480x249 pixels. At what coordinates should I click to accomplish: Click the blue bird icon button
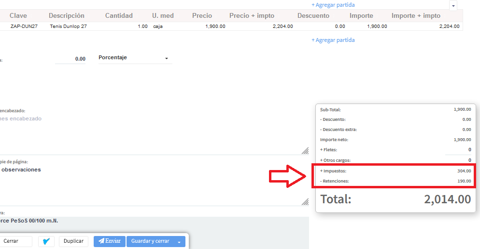tap(47, 241)
